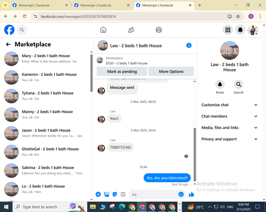Open the profile circle icon in navigation
The image size is (266, 212).
[x=159, y=30]
